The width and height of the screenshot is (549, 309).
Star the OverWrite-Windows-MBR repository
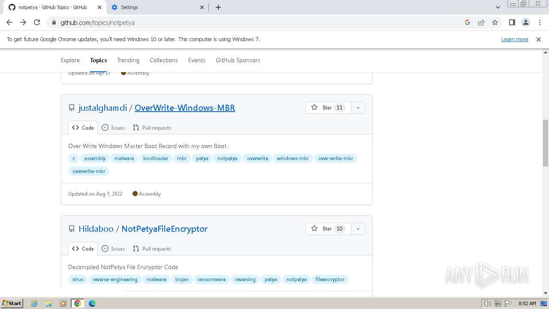[x=328, y=108]
